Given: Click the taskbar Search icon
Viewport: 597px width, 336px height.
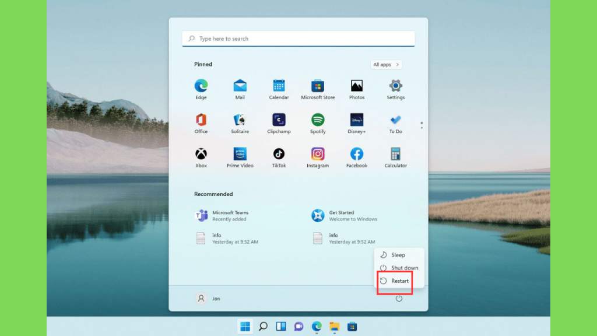Looking at the screenshot, I should (x=263, y=327).
